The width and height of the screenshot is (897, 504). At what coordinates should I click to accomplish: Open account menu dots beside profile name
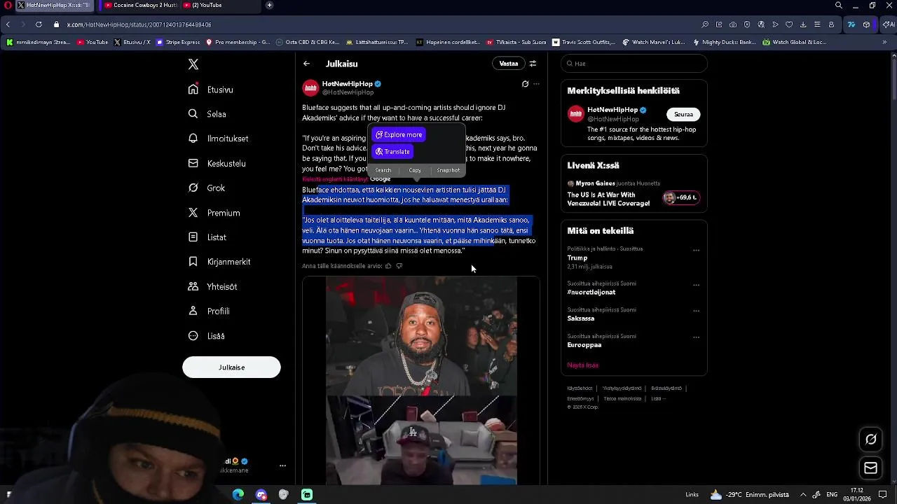282,465
